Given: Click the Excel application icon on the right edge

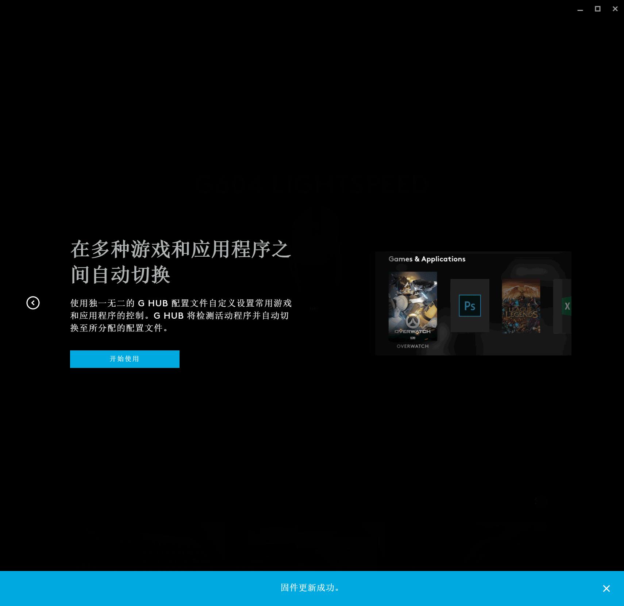Looking at the screenshot, I should (568, 307).
